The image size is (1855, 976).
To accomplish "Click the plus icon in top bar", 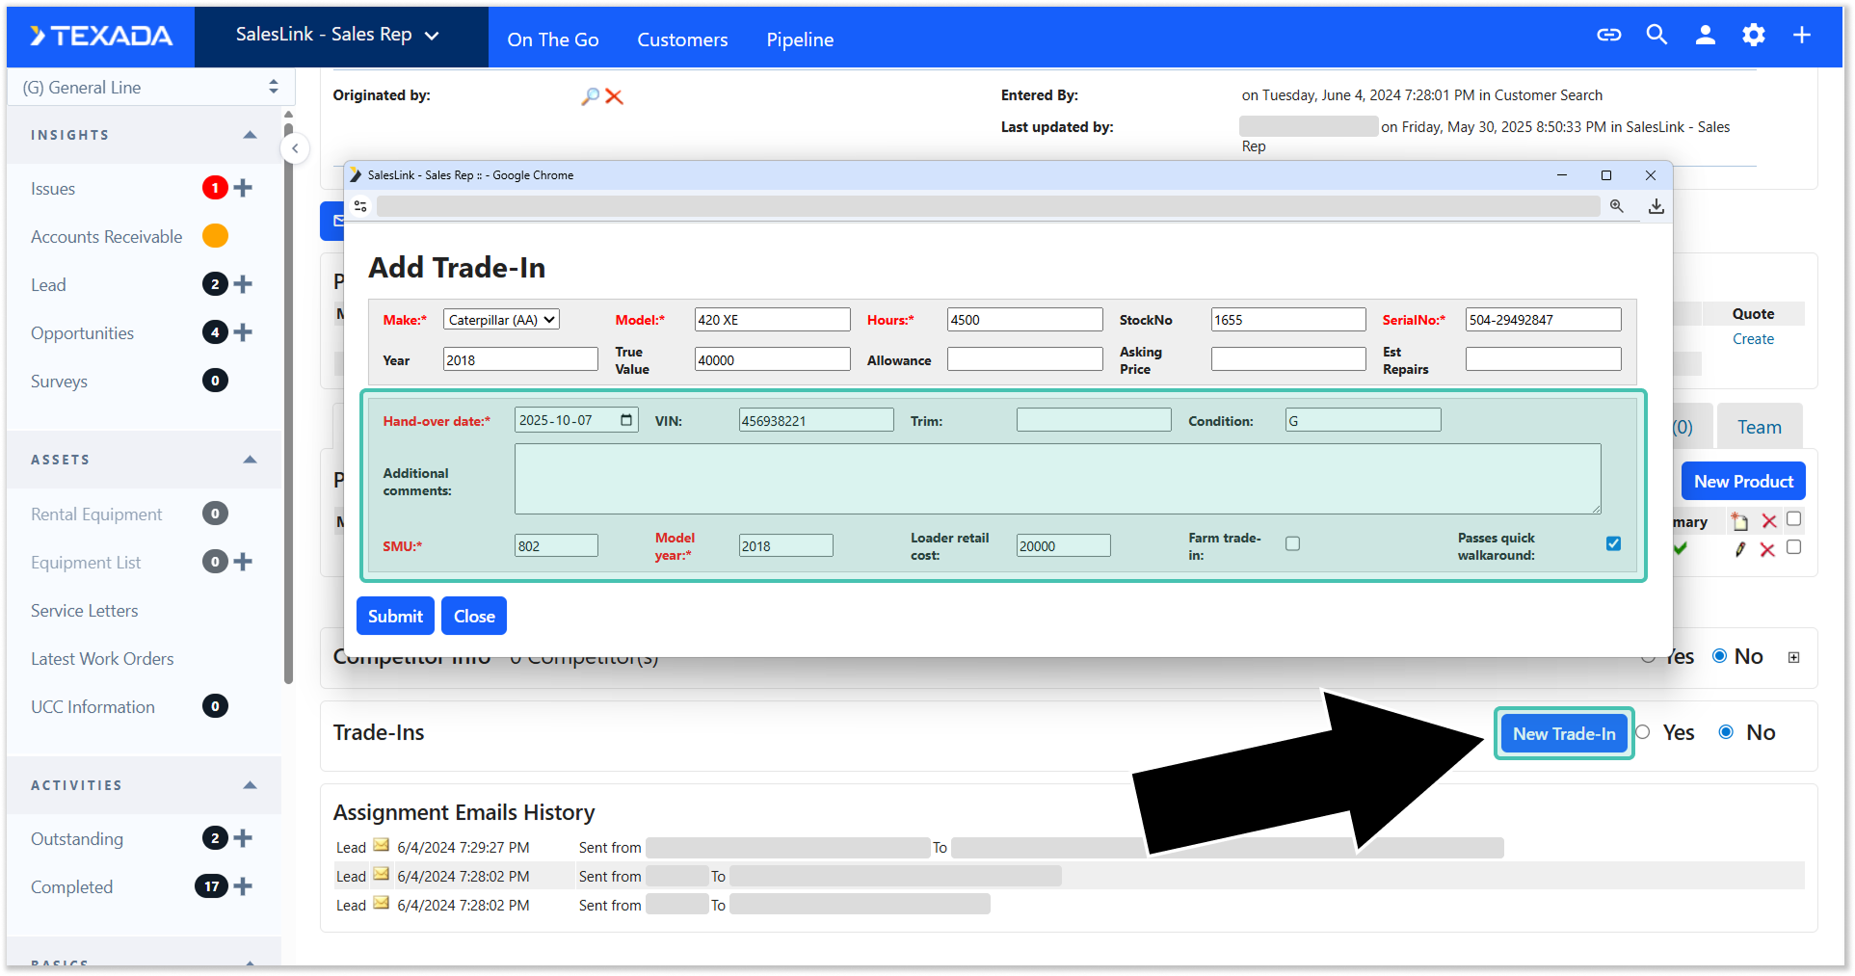I will pyautogui.click(x=1801, y=36).
